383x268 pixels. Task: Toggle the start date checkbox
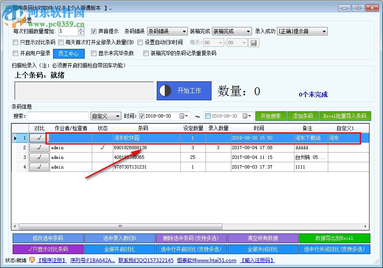coord(142,116)
